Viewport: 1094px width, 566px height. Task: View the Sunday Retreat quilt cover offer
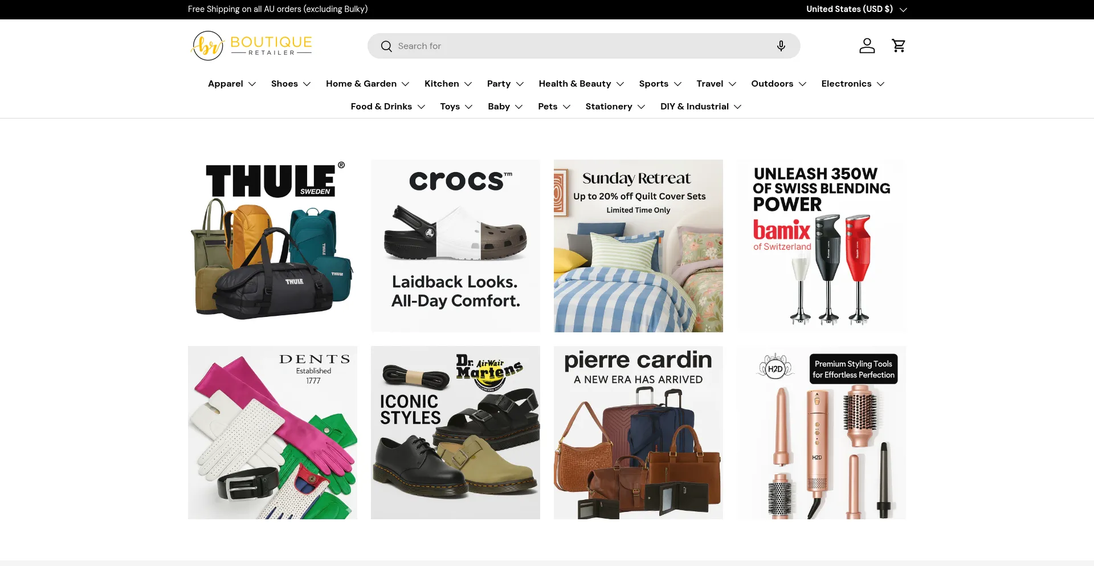pos(638,246)
